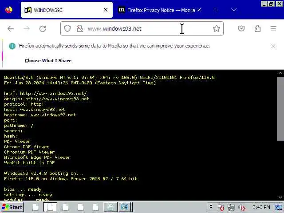The height and width of the screenshot is (213, 284).
Task: Click the blue-icon taskbar button
Action: tap(125, 207)
